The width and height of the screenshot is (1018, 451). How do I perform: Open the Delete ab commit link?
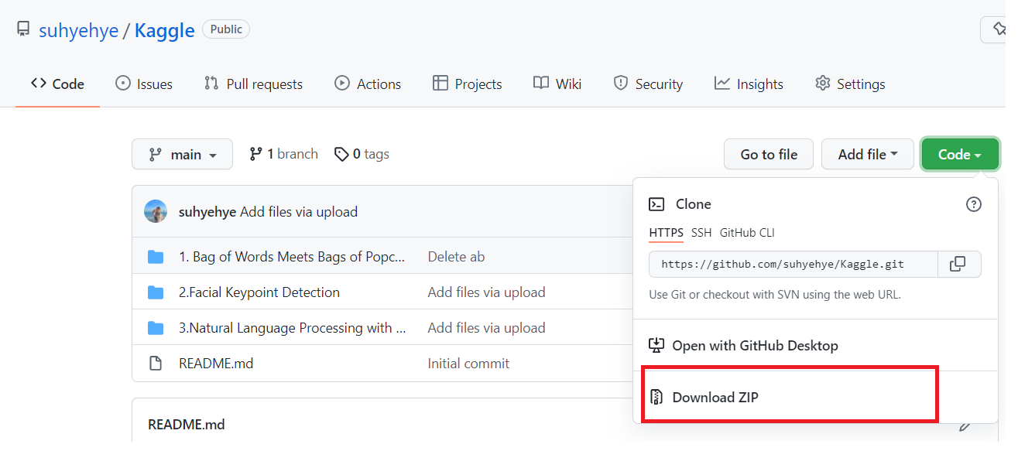click(457, 256)
